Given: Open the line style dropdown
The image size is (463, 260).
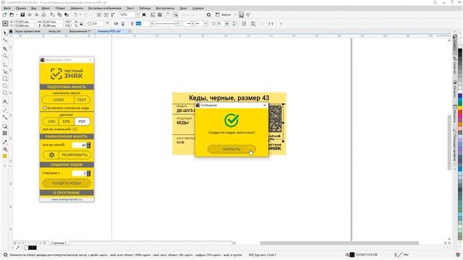Looking at the screenshot, I should click(177, 24).
